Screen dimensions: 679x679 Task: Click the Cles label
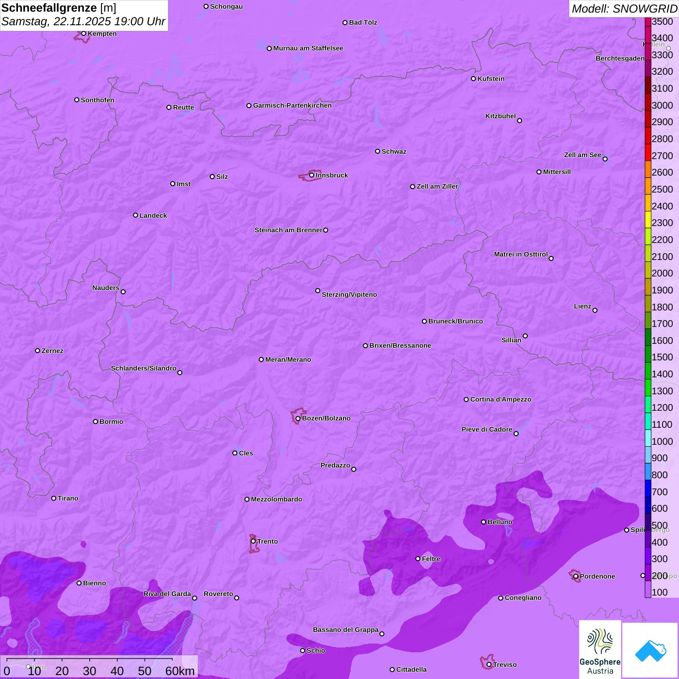tap(246, 453)
